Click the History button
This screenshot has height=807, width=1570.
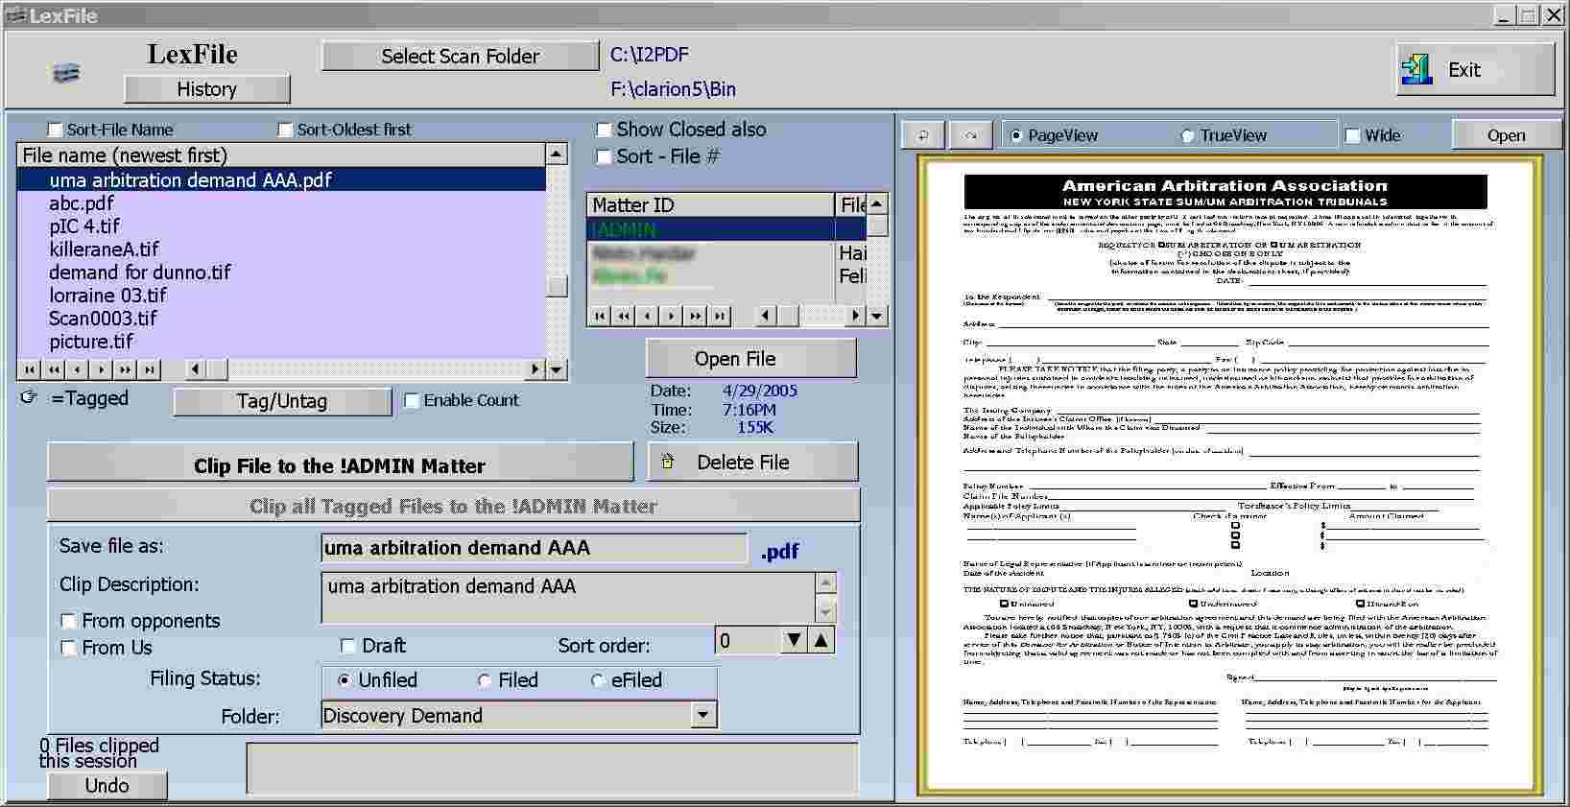pyautogui.click(x=207, y=89)
